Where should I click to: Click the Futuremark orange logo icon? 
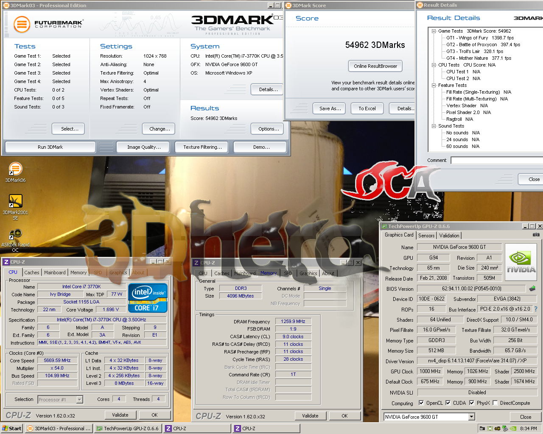tap(22, 24)
